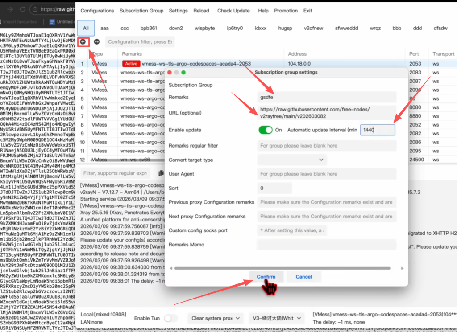Click the add subscription plus icon
The width and height of the screenshot is (457, 332).
pos(83,42)
